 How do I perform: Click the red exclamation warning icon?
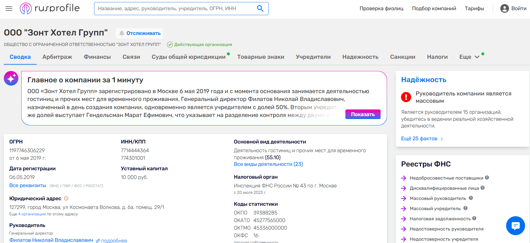tap(406, 97)
